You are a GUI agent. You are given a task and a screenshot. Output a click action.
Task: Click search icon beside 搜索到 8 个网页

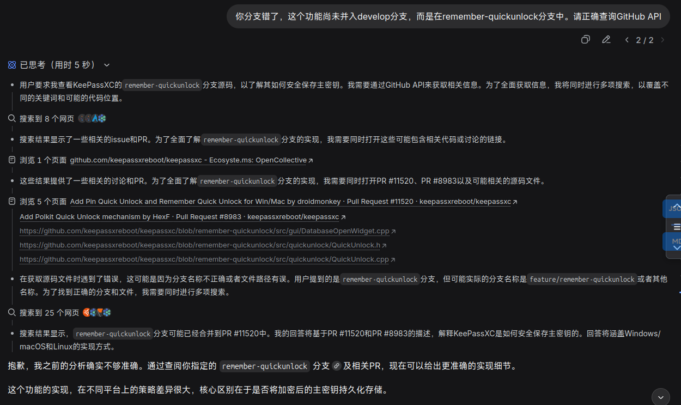click(x=12, y=118)
